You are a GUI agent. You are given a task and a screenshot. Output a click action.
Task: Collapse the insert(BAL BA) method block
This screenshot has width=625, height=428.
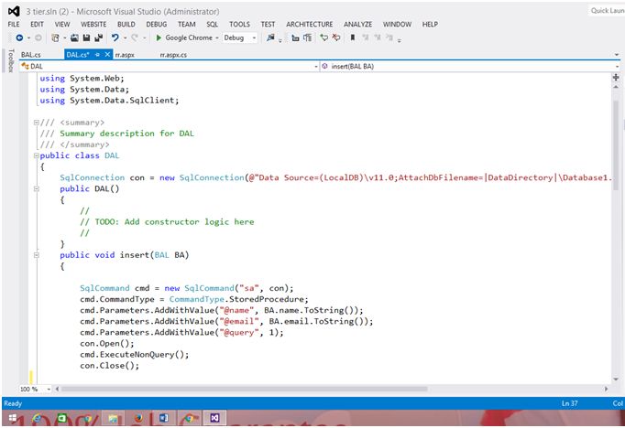click(x=37, y=255)
